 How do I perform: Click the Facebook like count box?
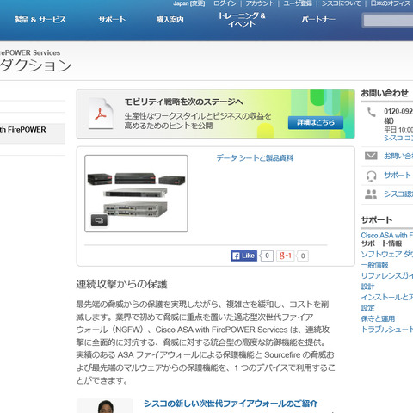click(x=267, y=256)
